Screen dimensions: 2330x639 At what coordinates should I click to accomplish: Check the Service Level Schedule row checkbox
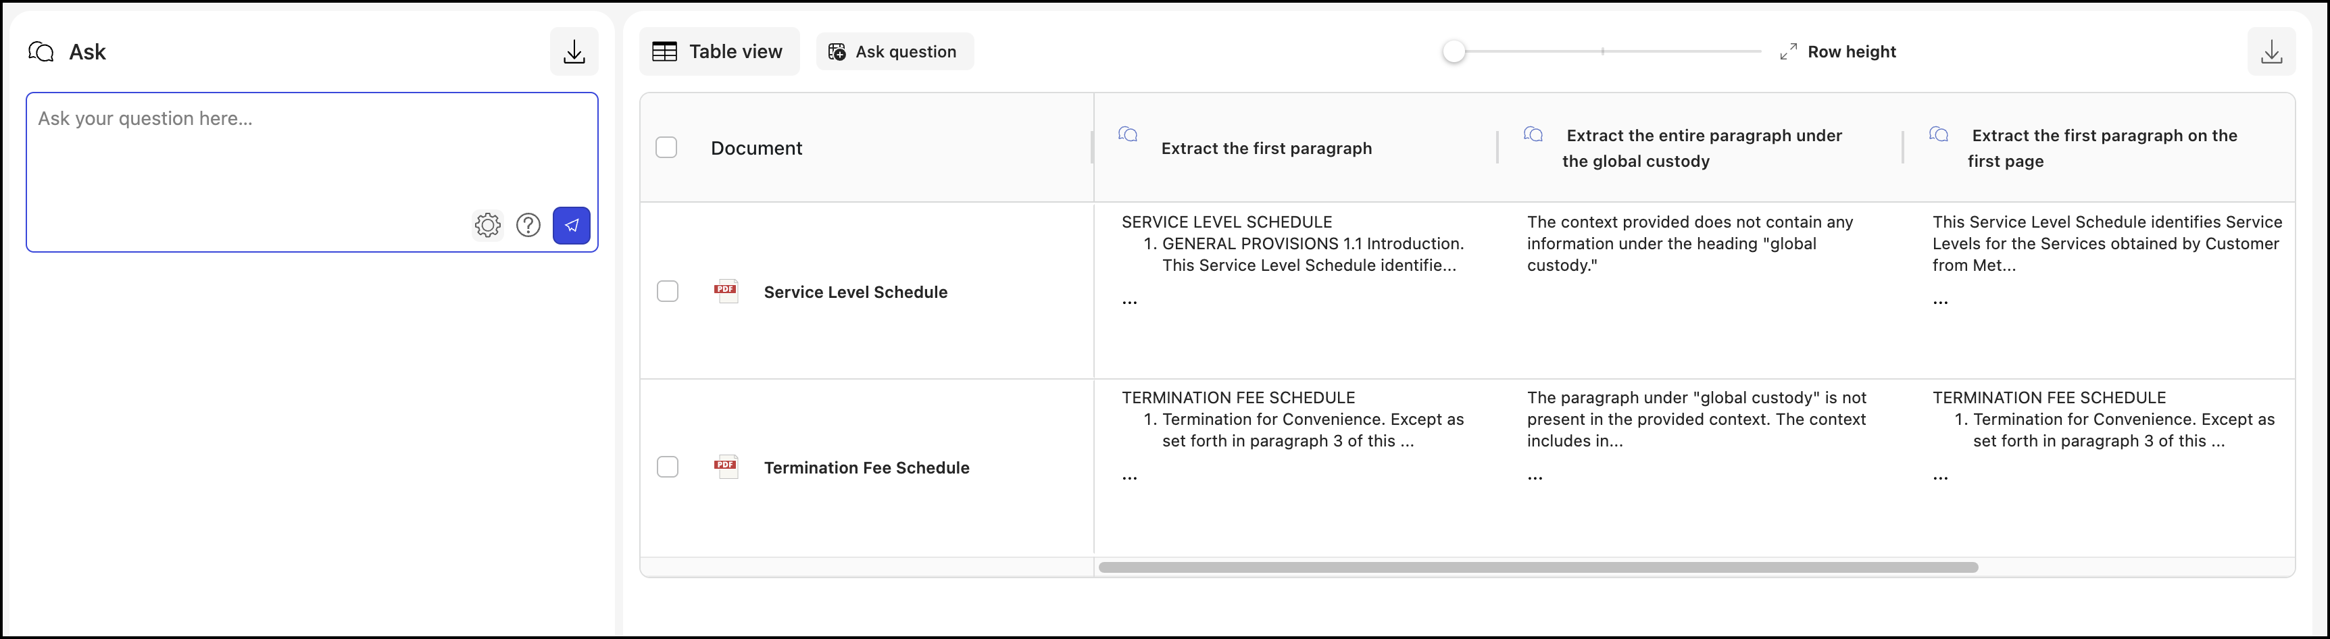[668, 291]
